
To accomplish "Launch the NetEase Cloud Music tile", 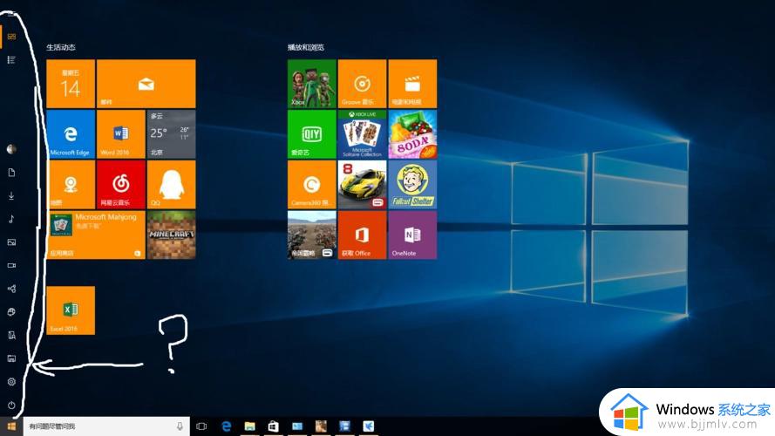I will point(121,185).
